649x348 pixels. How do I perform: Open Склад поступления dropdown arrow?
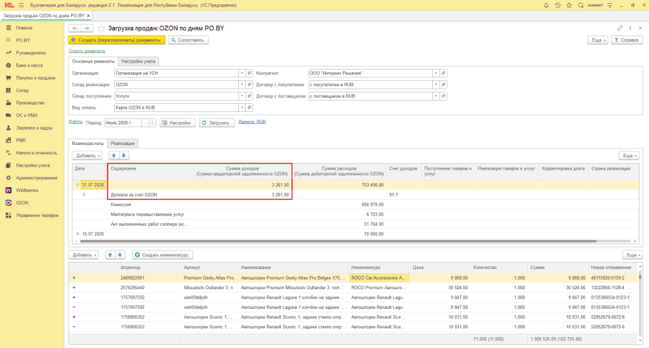click(x=241, y=96)
